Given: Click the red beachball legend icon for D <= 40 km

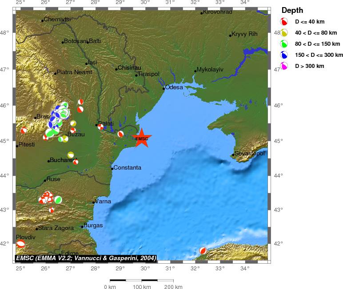Looking at the screenshot, I should (284, 22).
